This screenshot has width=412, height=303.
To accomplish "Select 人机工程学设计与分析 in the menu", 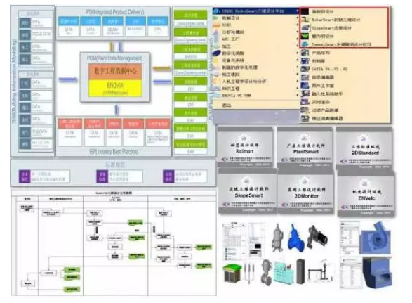I will click(x=244, y=82).
